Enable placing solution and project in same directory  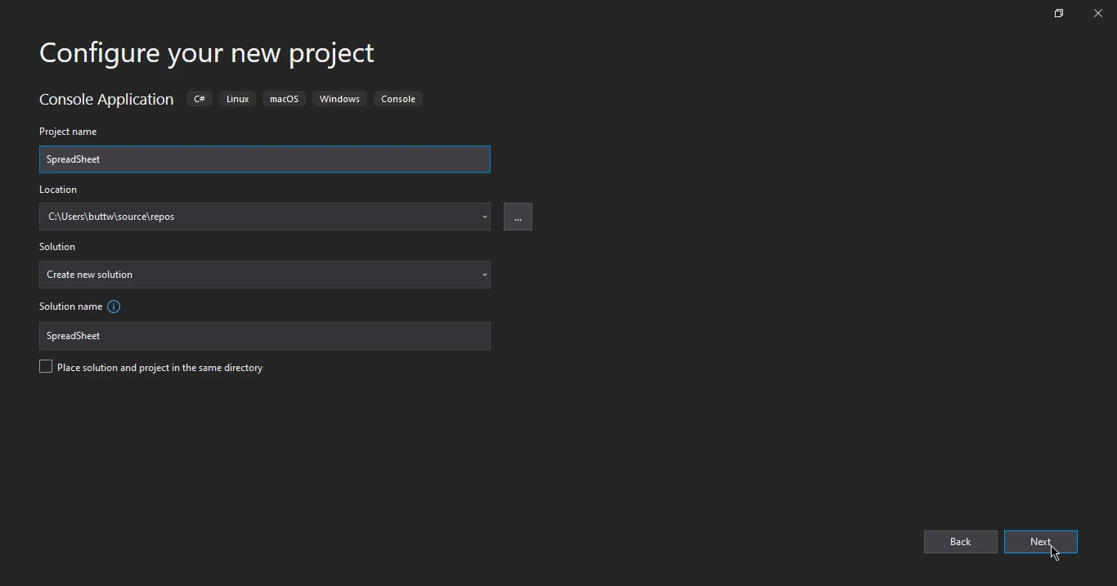pyautogui.click(x=46, y=367)
